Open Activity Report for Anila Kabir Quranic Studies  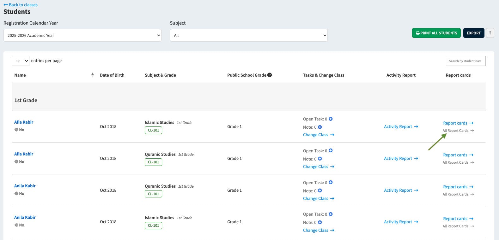401,190
